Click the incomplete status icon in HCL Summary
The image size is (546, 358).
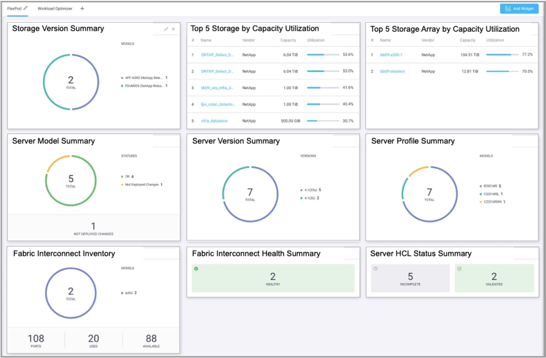click(376, 269)
